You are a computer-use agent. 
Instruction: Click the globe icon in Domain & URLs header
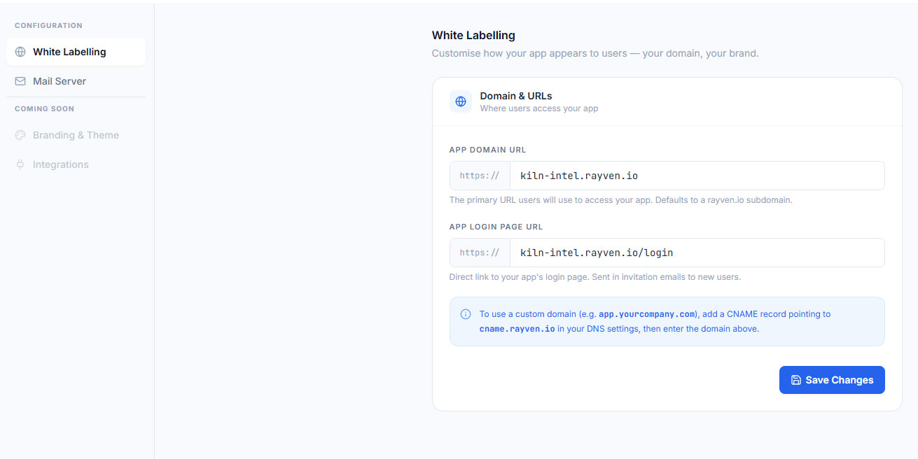[x=461, y=101]
